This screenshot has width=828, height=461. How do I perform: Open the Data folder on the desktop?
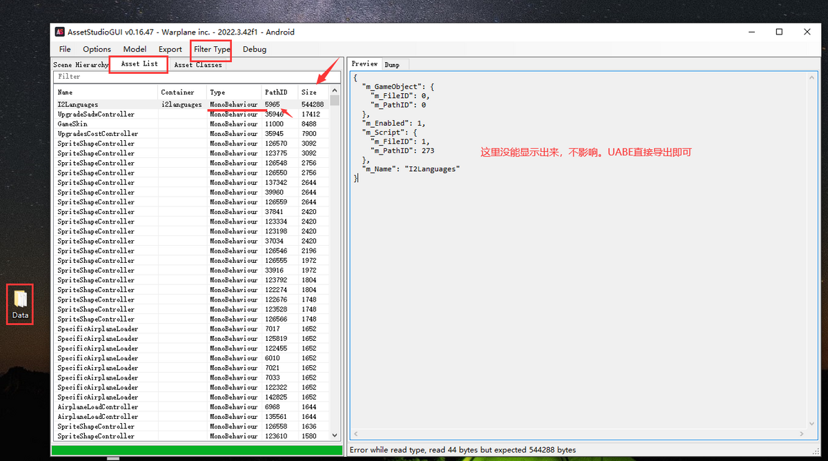[20, 304]
